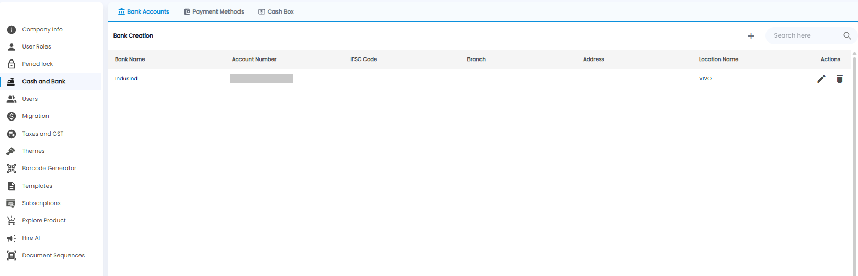The height and width of the screenshot is (276, 858).
Task: Edit the IndusInd bank row
Action: pyautogui.click(x=821, y=79)
